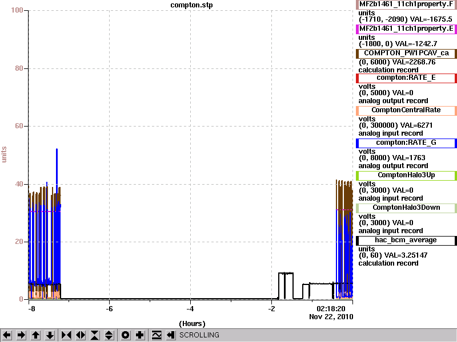Pan the graph up with the up arrow

pyautogui.click(x=35, y=335)
